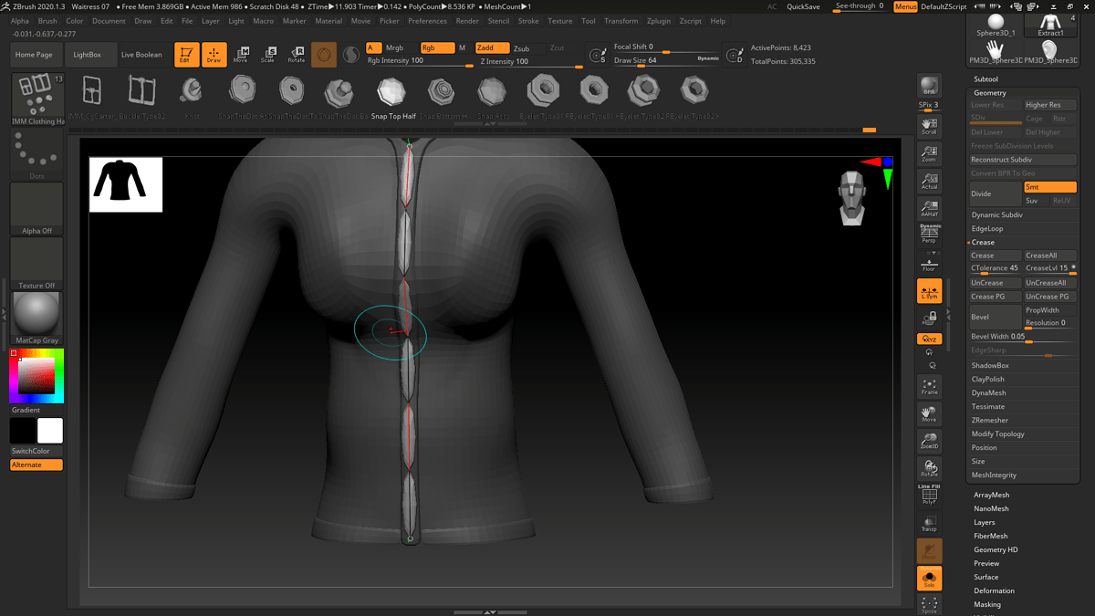Click the Draw Size slider

[x=666, y=61]
